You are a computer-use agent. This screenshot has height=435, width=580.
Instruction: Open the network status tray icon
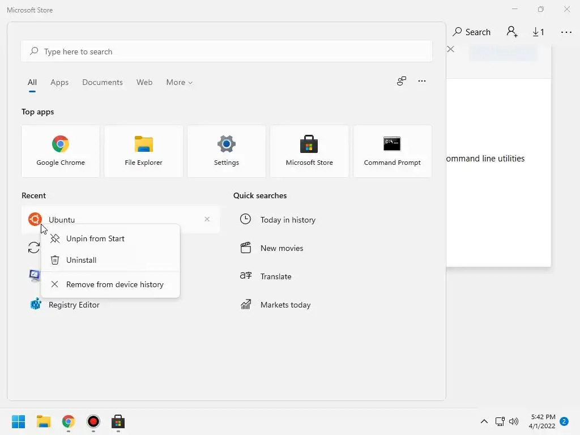(x=500, y=421)
